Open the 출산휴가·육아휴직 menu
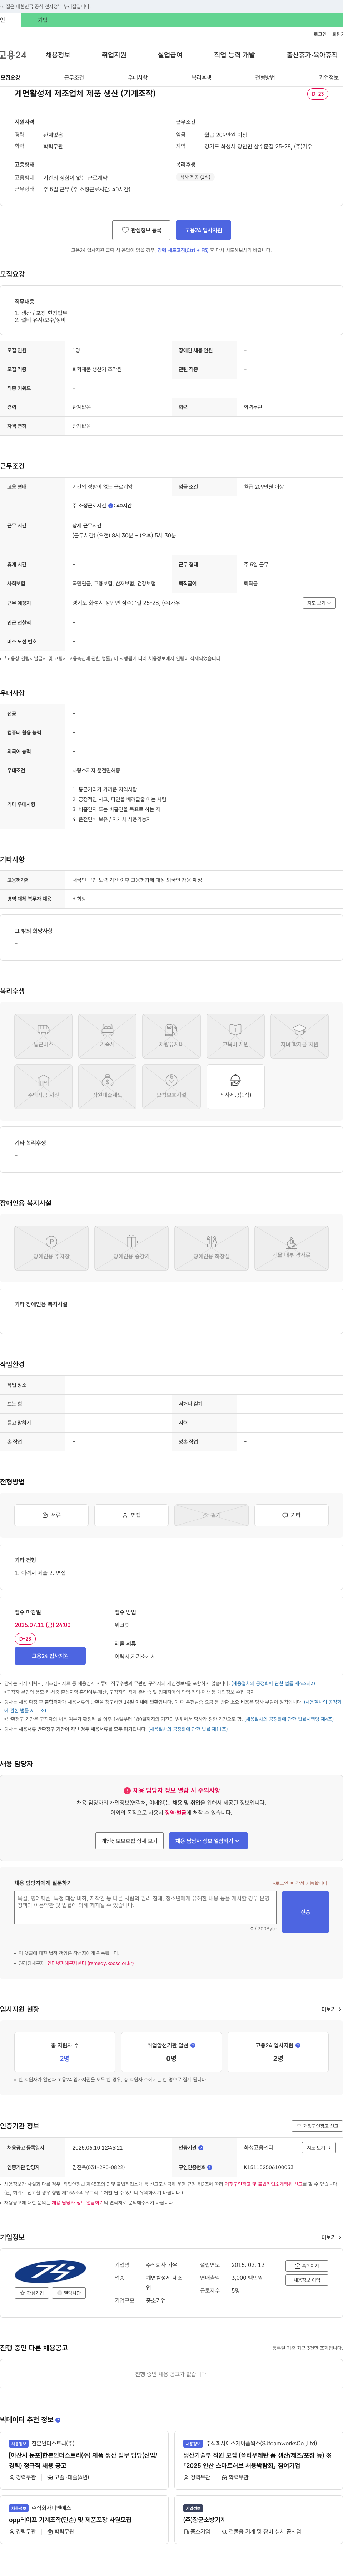 (312, 55)
